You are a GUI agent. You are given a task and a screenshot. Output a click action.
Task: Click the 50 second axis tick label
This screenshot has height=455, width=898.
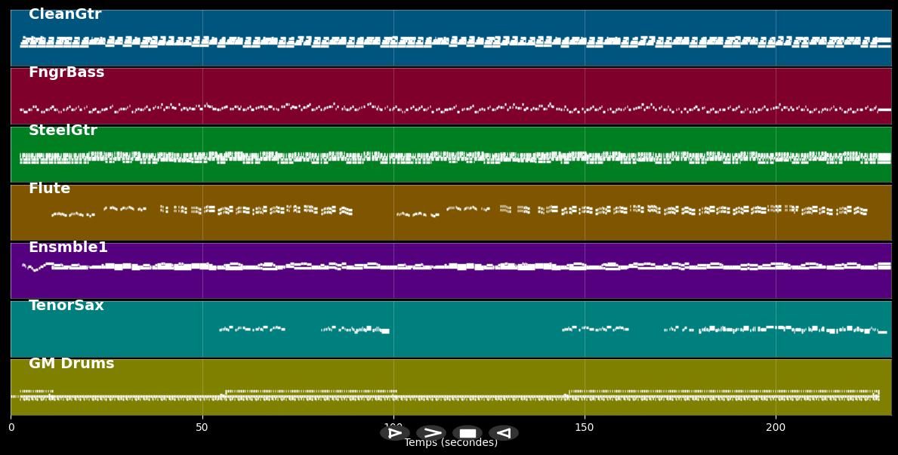click(x=202, y=428)
